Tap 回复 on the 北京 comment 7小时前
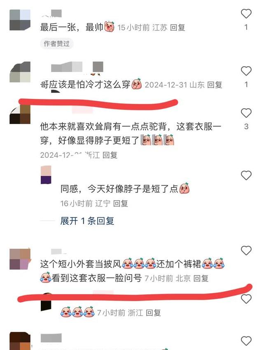262x350 pixels. click(201, 278)
